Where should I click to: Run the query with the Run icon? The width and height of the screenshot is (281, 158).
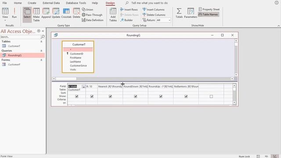coord(14,13)
